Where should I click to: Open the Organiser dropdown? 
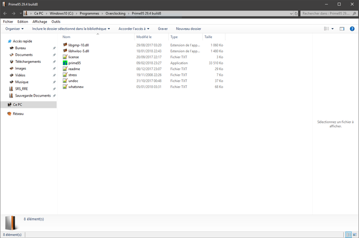click(15, 29)
